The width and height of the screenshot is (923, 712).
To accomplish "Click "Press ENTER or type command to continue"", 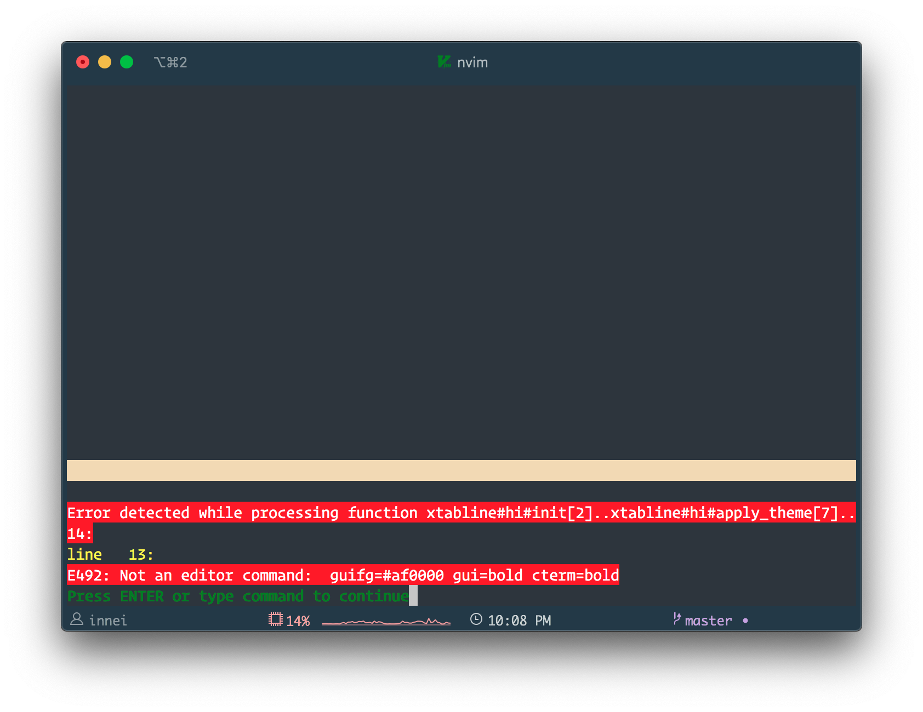I will [x=237, y=596].
